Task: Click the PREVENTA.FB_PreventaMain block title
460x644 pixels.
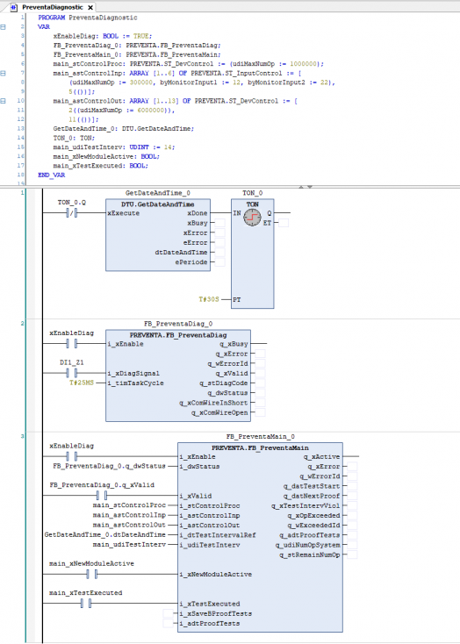Action: tap(260, 447)
